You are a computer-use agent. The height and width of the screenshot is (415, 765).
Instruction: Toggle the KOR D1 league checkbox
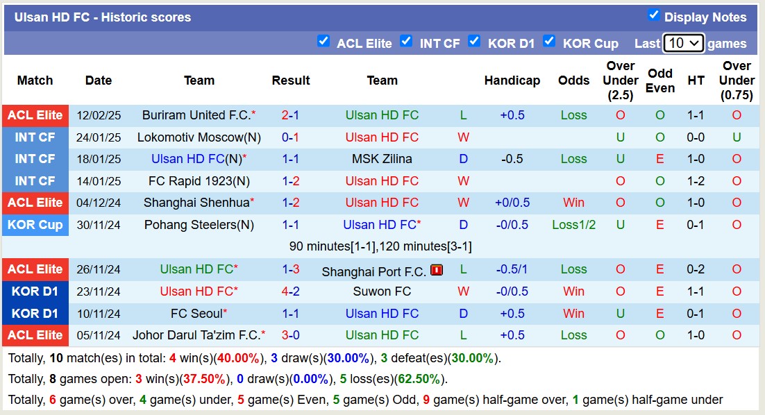[x=474, y=41]
